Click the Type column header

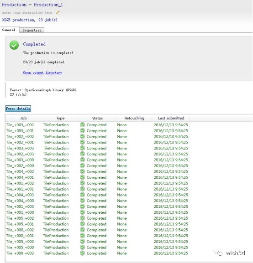tap(60, 118)
